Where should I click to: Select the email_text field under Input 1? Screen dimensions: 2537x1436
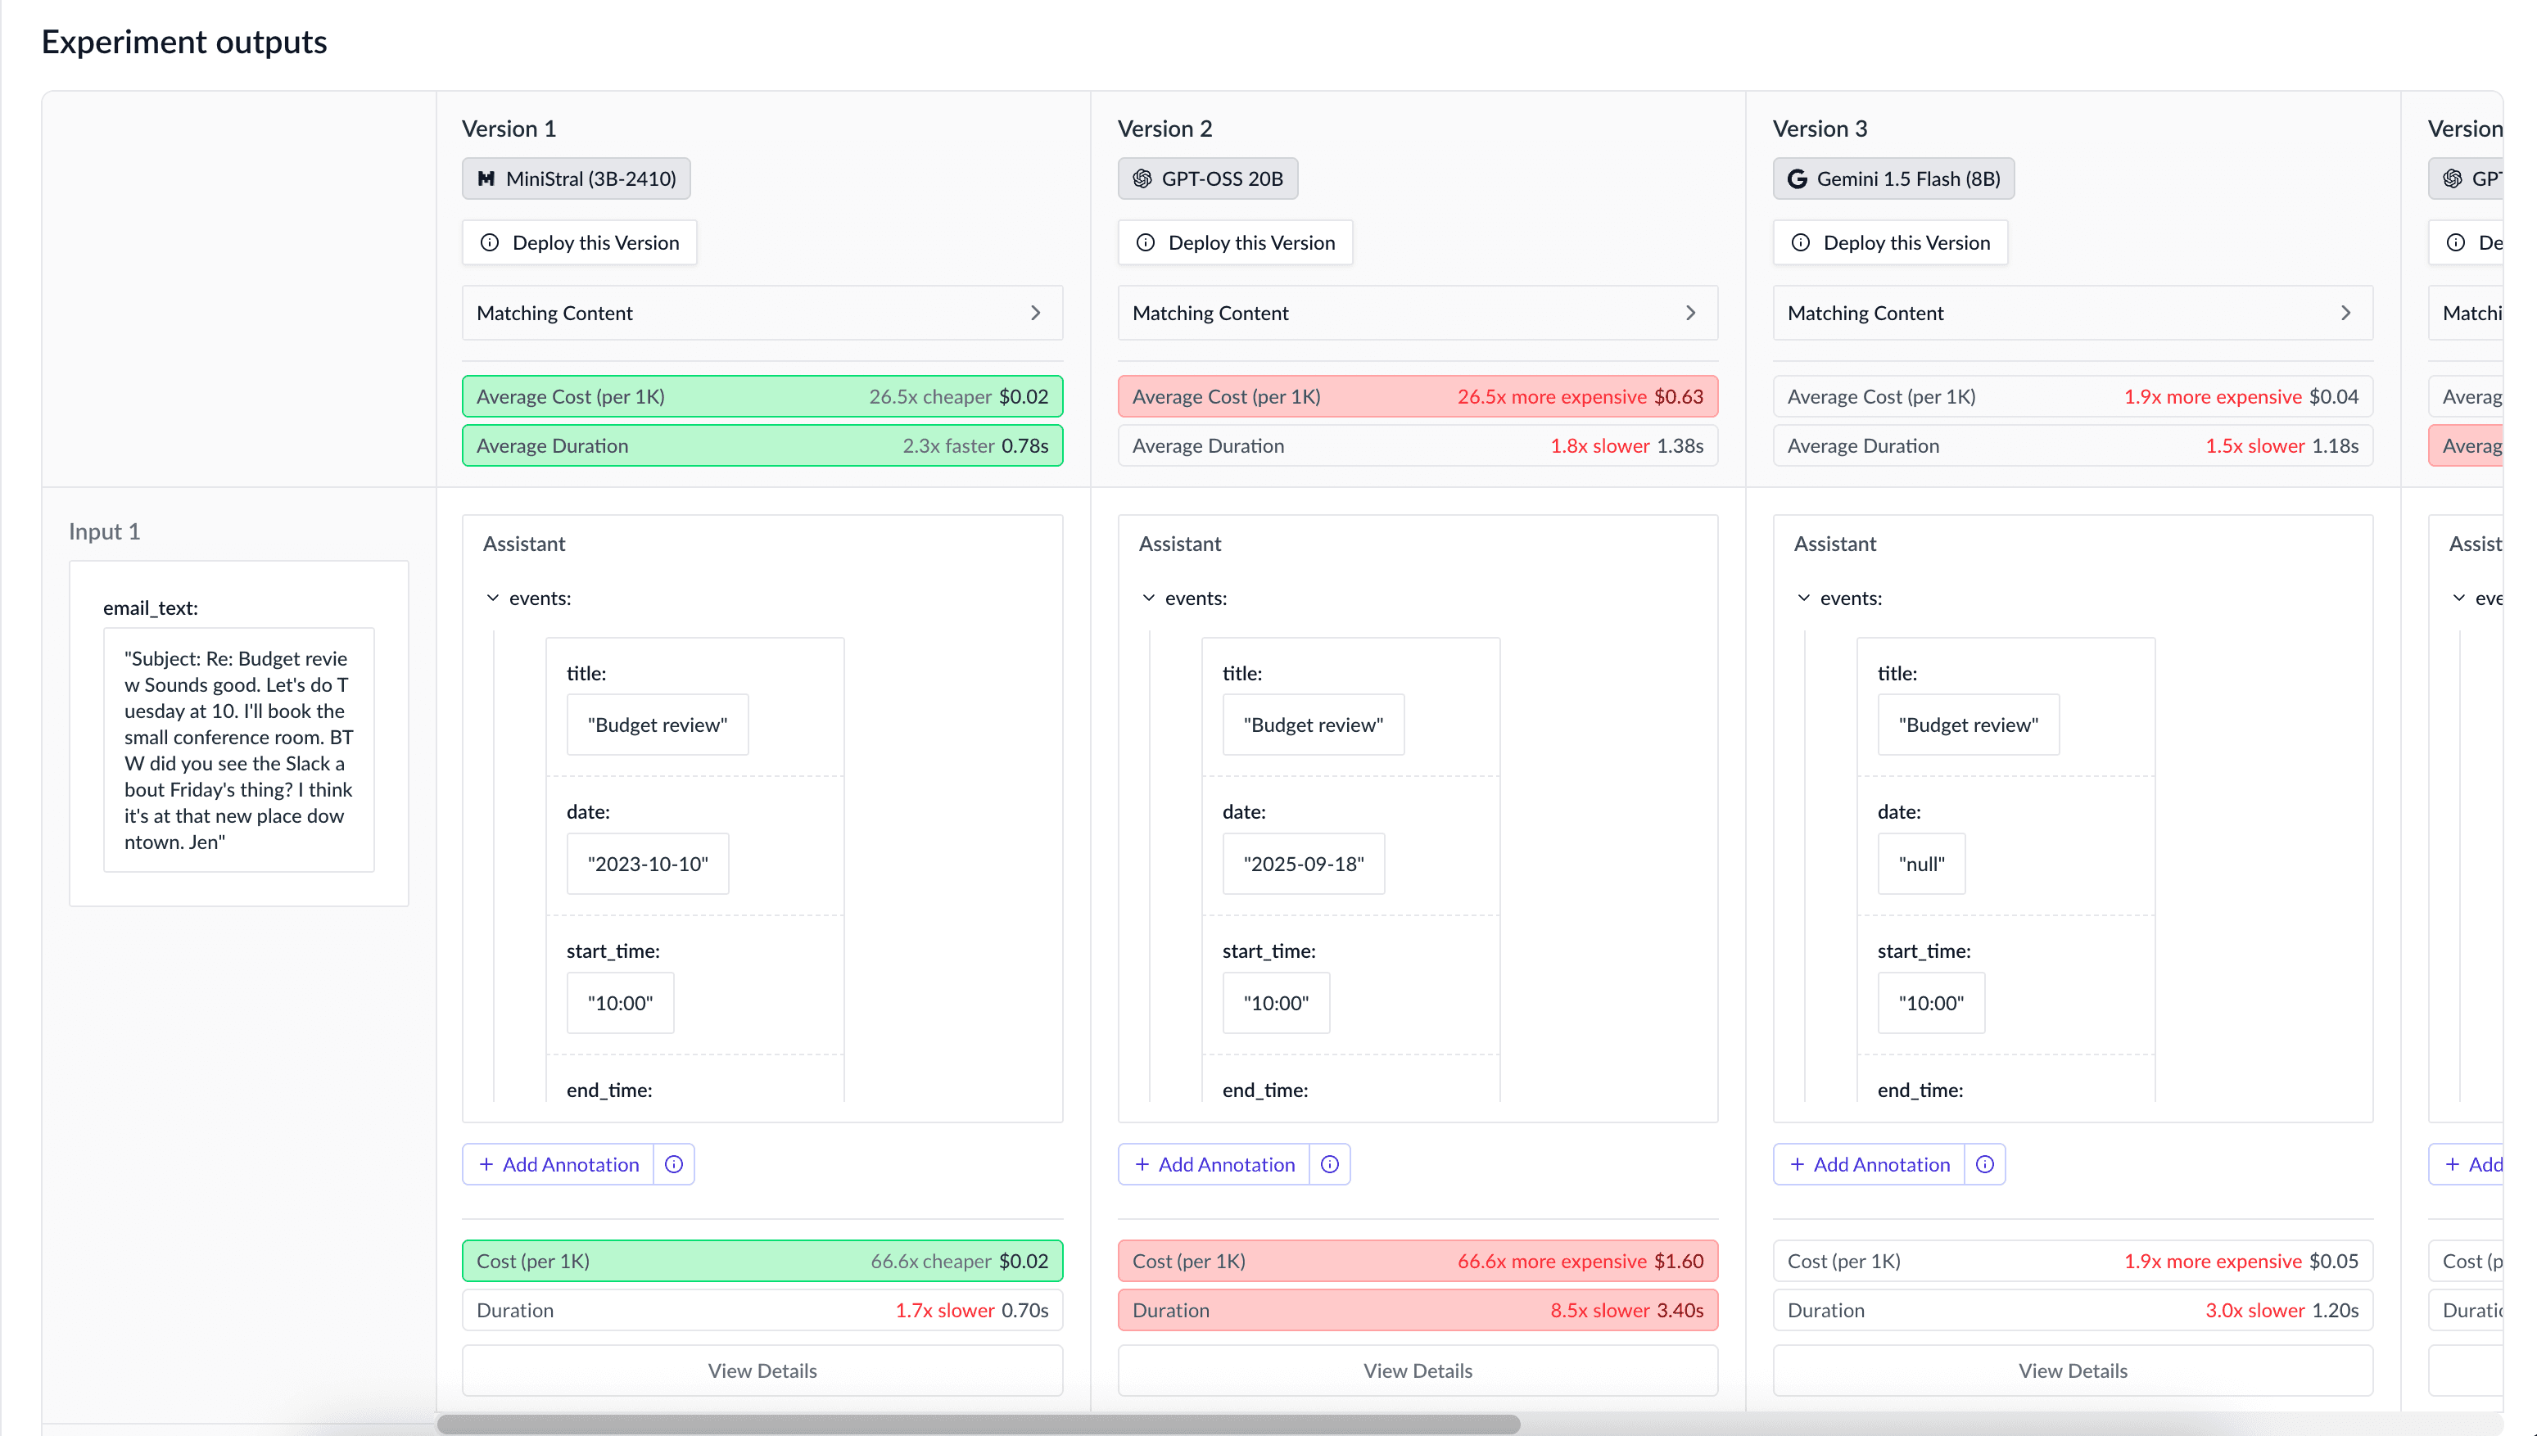(237, 750)
